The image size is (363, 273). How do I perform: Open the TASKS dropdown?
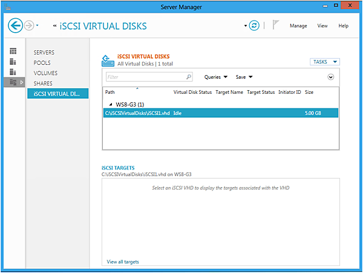(325, 62)
